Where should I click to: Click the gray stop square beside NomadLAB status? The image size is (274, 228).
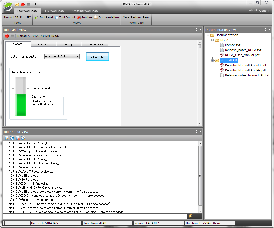pos(12,36)
